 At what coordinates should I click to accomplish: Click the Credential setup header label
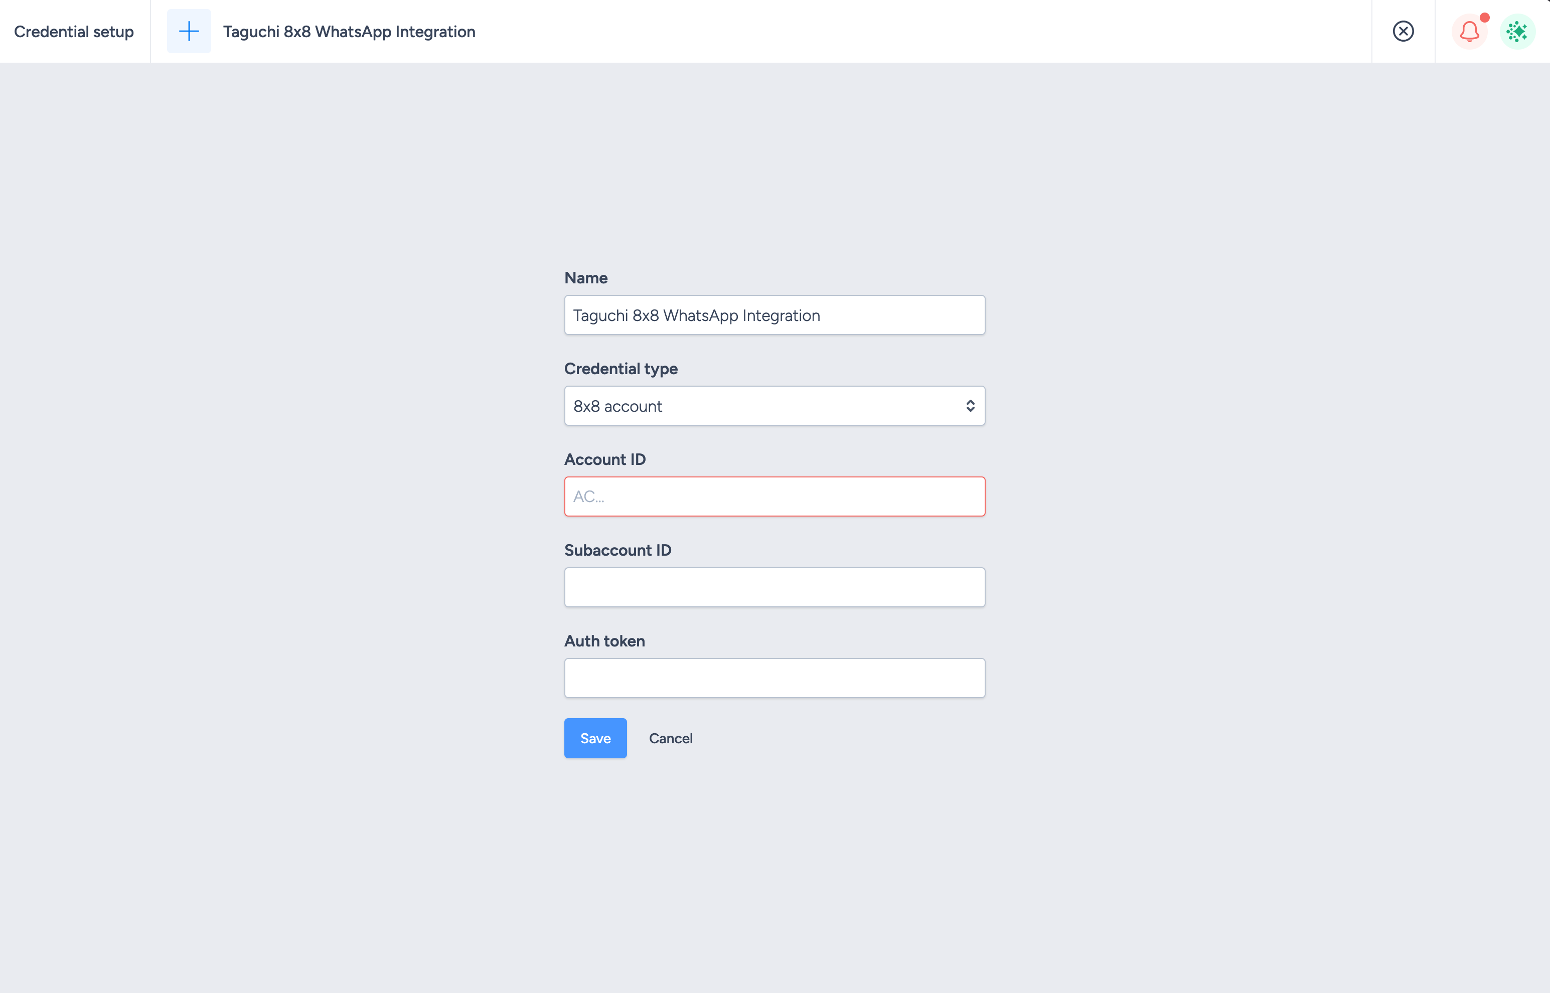click(x=74, y=31)
